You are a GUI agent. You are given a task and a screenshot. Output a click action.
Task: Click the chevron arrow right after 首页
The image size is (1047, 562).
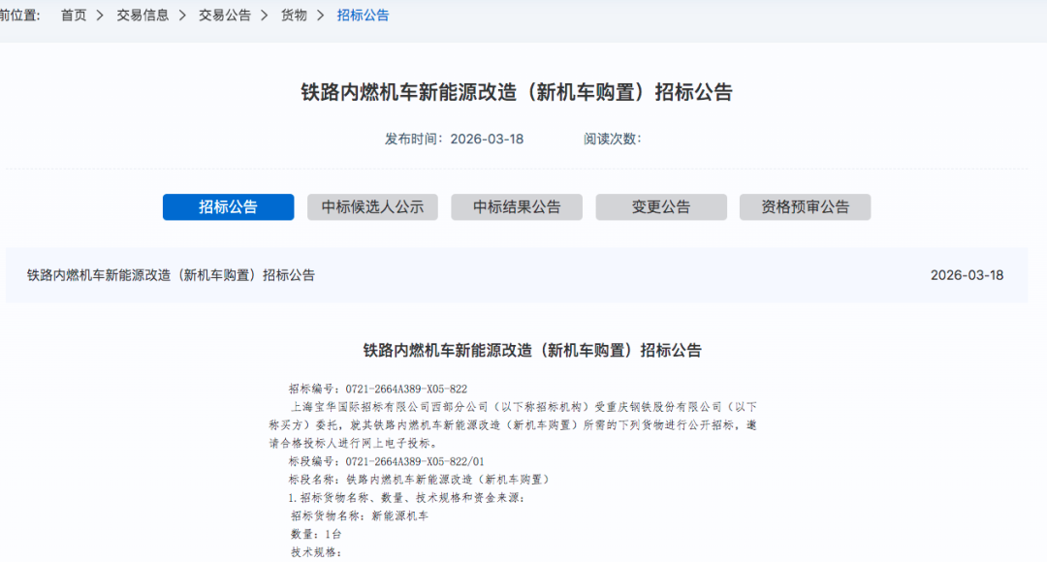click(101, 16)
